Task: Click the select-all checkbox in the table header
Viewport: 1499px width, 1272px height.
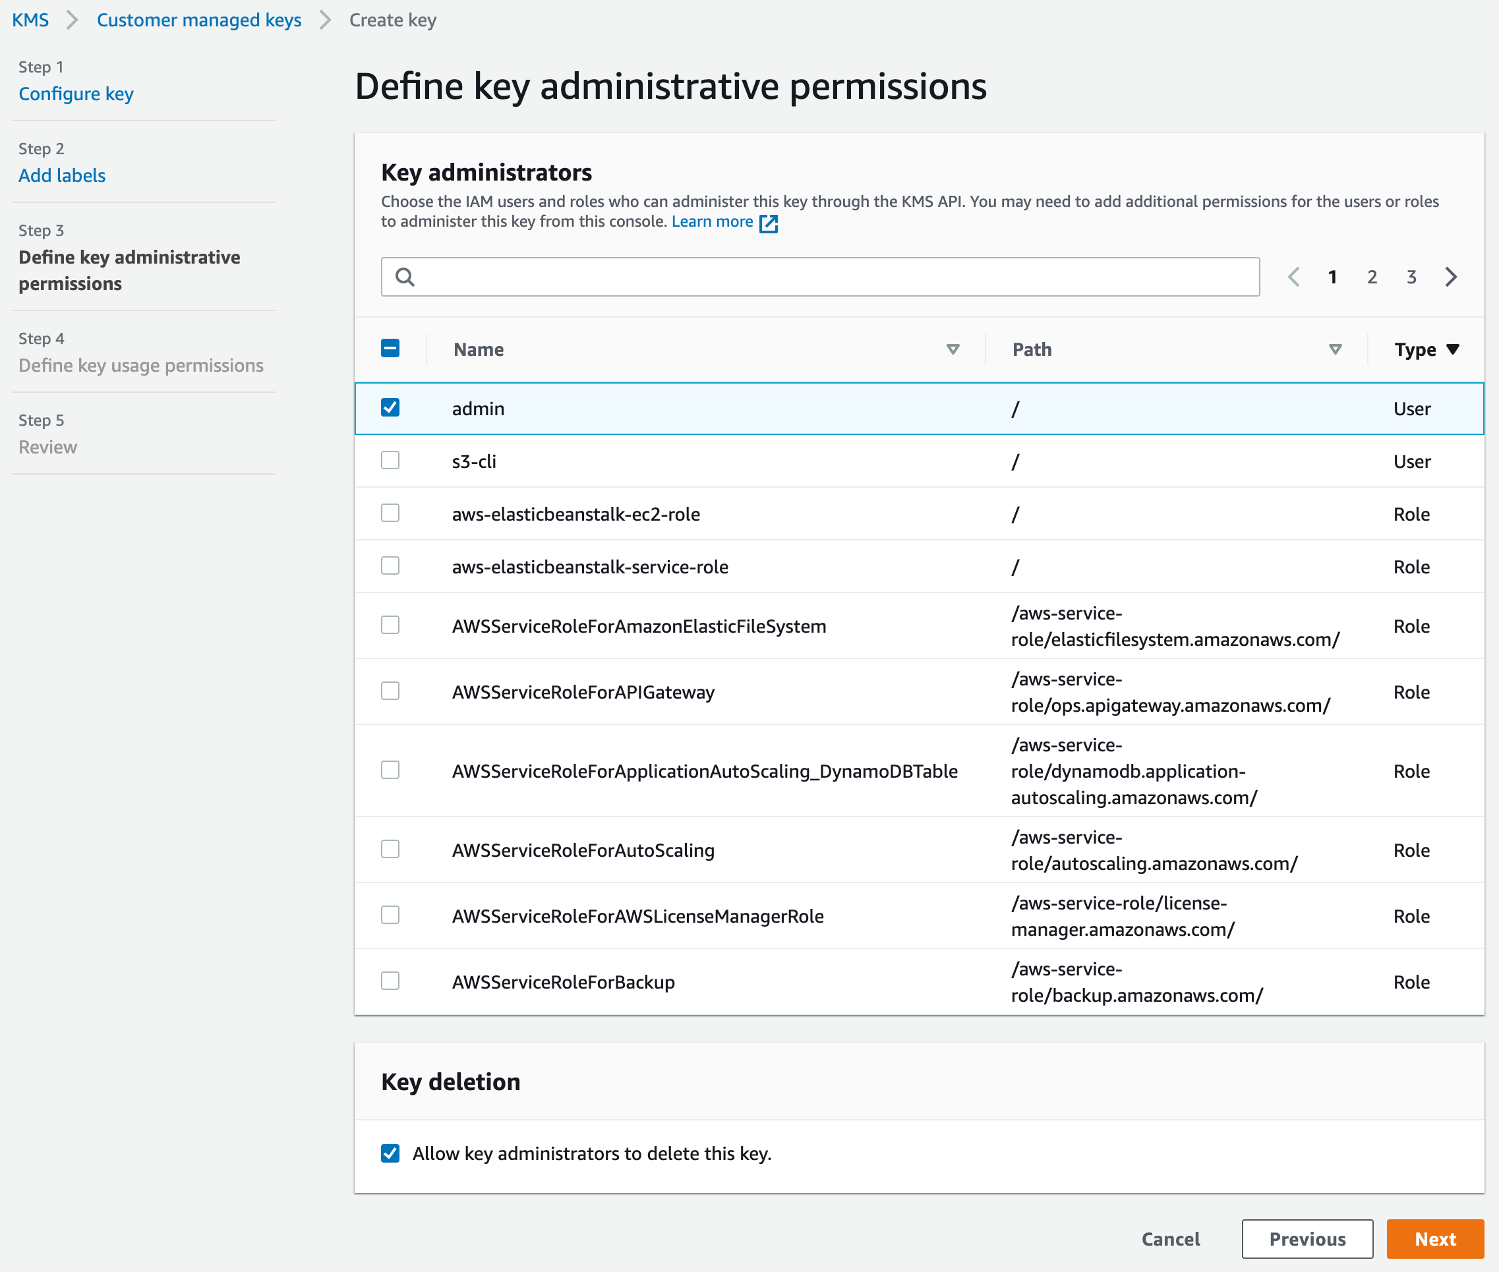Action: (390, 348)
